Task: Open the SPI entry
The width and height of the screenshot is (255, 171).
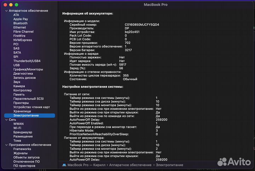Action: click(x=16, y=57)
